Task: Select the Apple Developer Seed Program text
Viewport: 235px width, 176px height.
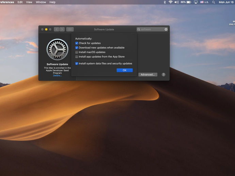Action: (x=58, y=72)
